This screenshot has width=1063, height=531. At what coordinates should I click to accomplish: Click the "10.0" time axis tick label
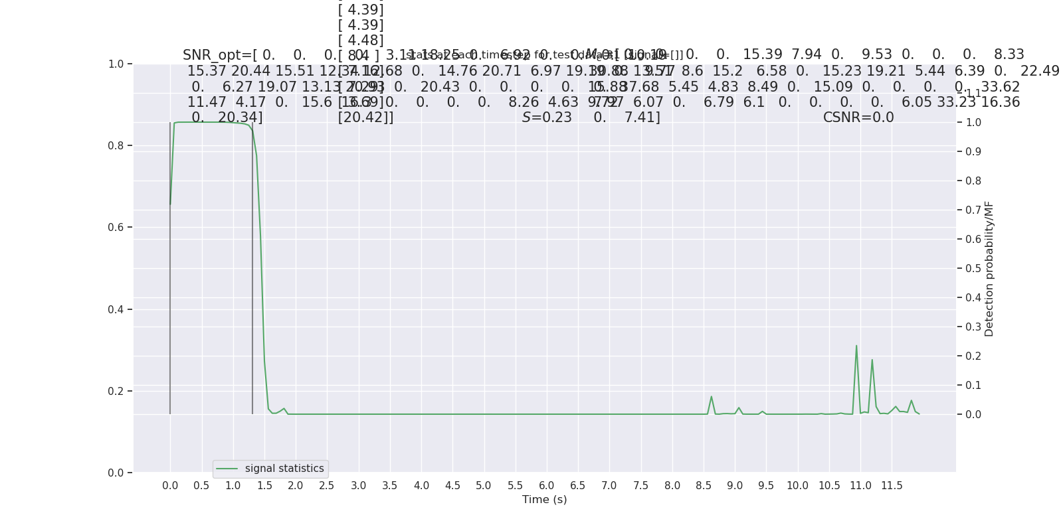pyautogui.click(x=798, y=486)
